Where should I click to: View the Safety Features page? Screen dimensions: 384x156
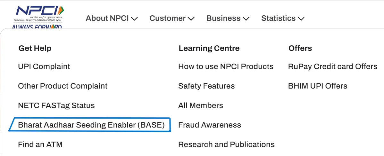click(x=206, y=86)
